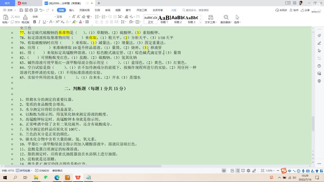Click the 分享 share button

(x=305, y=10)
